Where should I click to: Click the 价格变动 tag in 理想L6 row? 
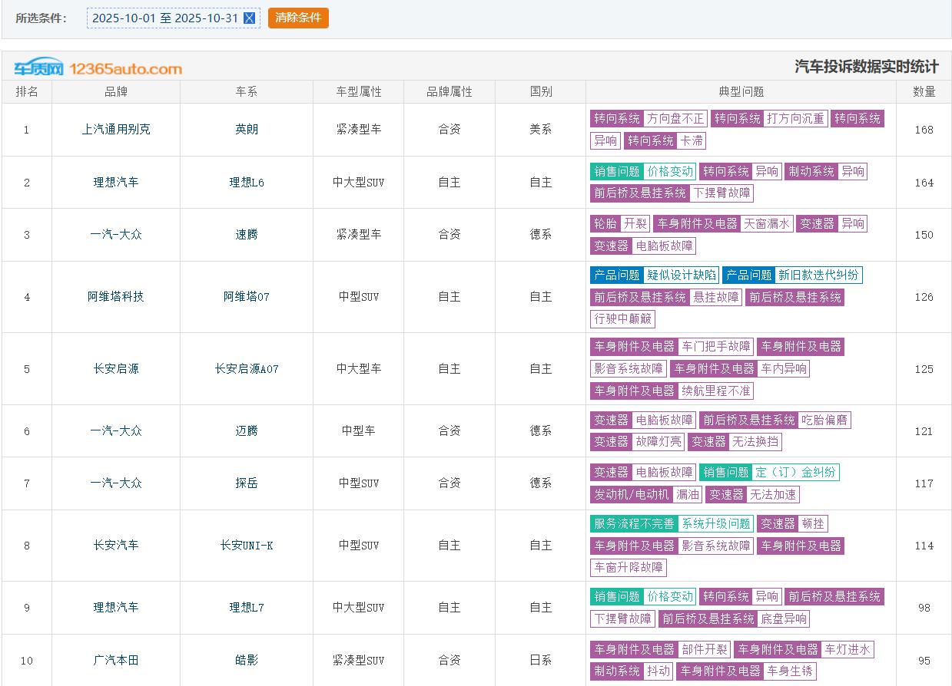pos(669,172)
